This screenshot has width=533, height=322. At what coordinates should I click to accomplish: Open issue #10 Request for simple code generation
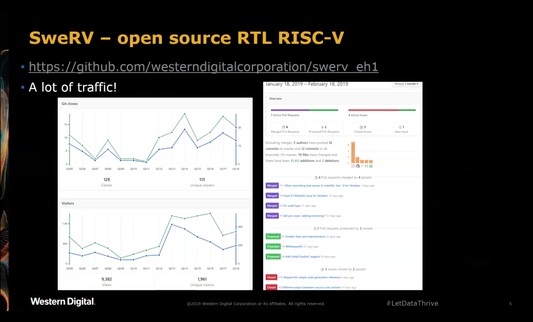[312, 277]
